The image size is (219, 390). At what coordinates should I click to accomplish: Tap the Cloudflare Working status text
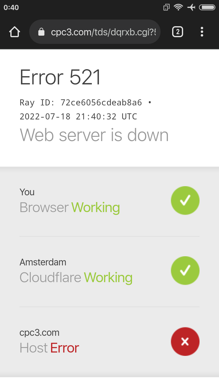tap(76, 278)
